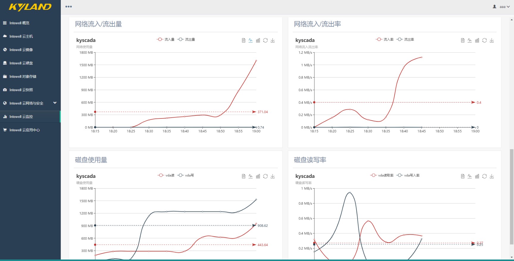This screenshot has height=261, width=514.
Task: Toggle vda写 series in disk usage legend
Action: [186, 175]
